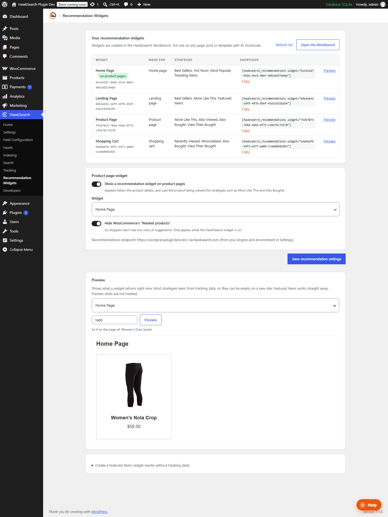The height and width of the screenshot is (517, 388).
Task: Open the Developers submenu item
Action: pyautogui.click(x=12, y=190)
